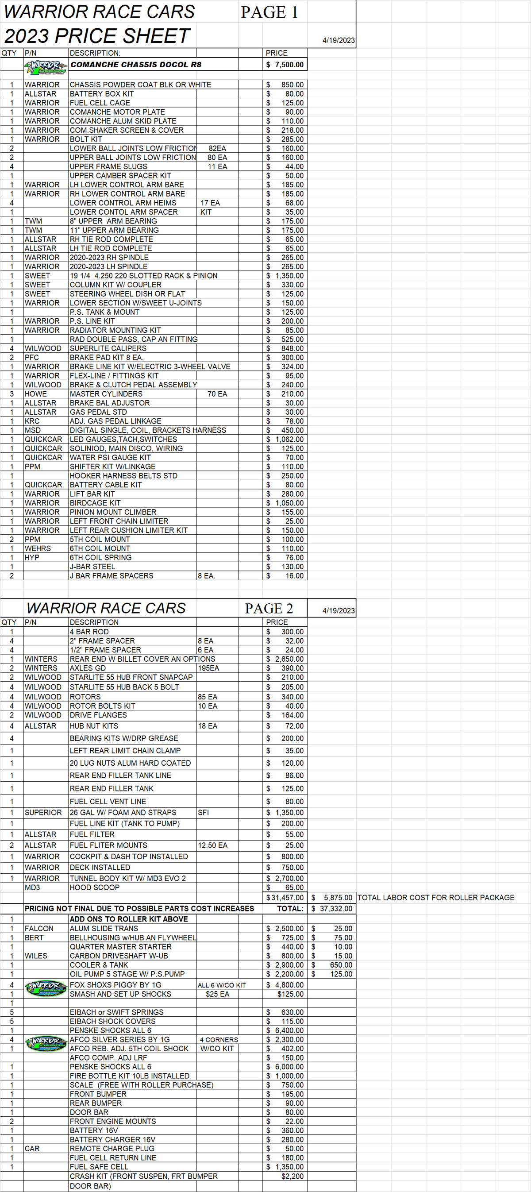Image resolution: width=531 pixels, height=1192 pixels.
Task: Select the COMANCHE CHASSIS DOCOL R8 cell
Action: (x=136, y=65)
